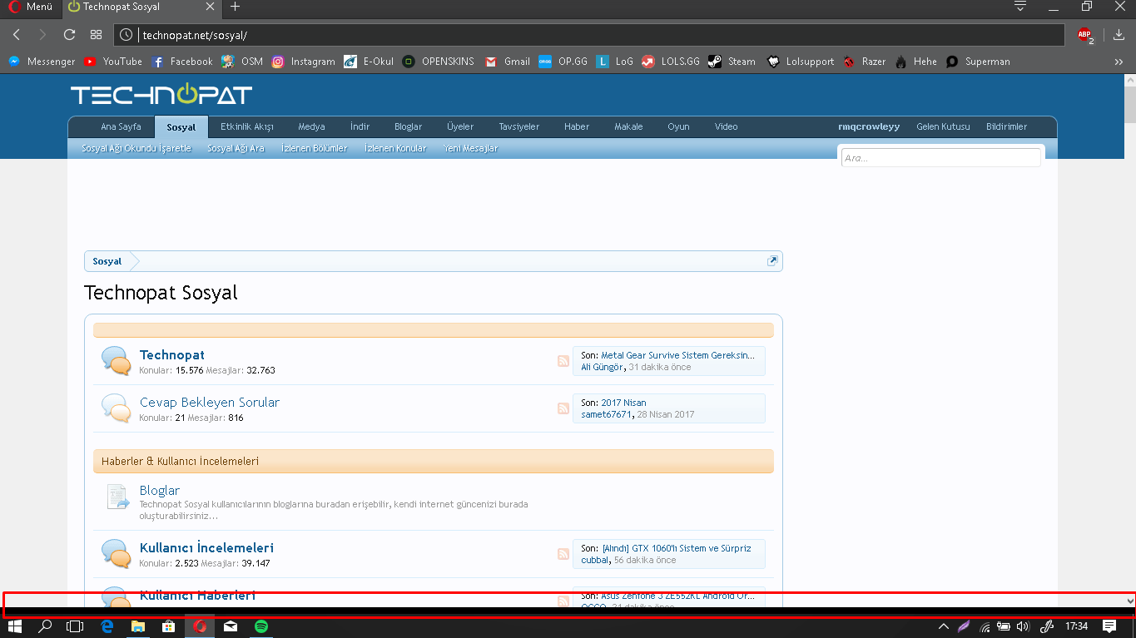Open the browser downloads icon
The width and height of the screenshot is (1136, 638).
[x=1119, y=35]
